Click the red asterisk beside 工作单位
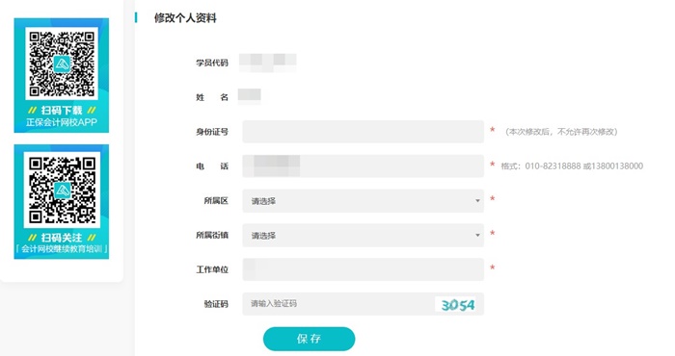 click(492, 268)
